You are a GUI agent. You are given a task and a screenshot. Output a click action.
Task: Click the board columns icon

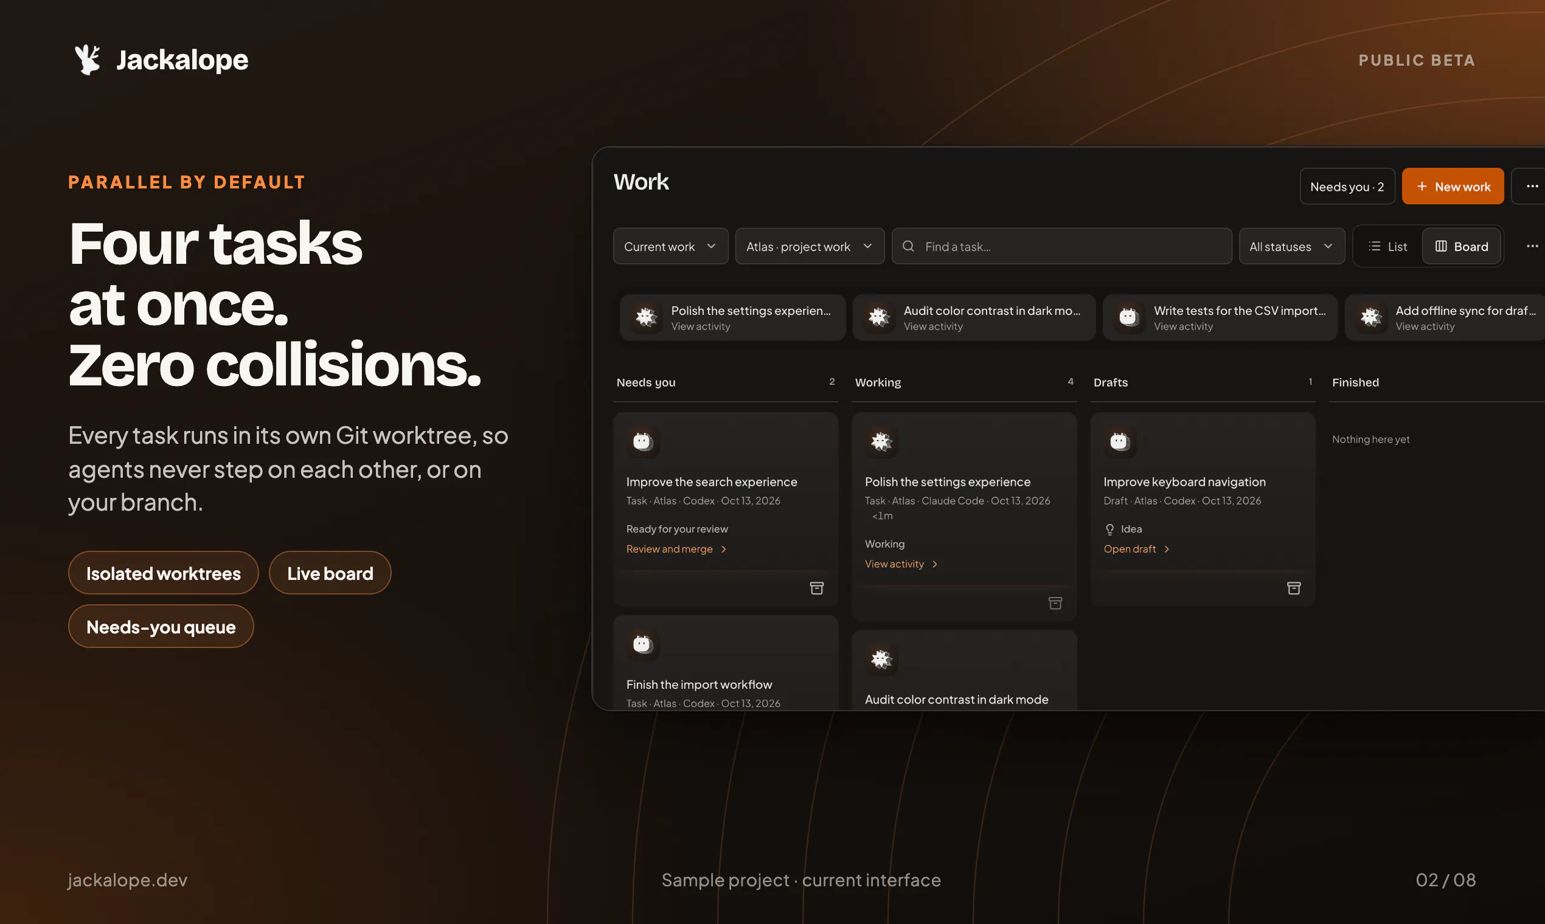[x=1441, y=246]
